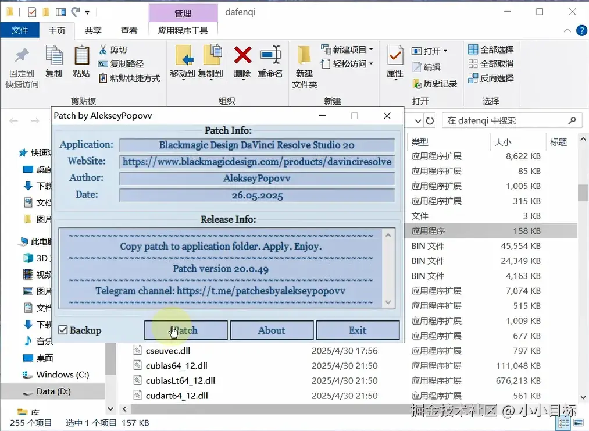Image resolution: width=589 pixels, height=431 pixels.
Task: Toggle the Backup checkbox in patch window
Action: point(63,330)
